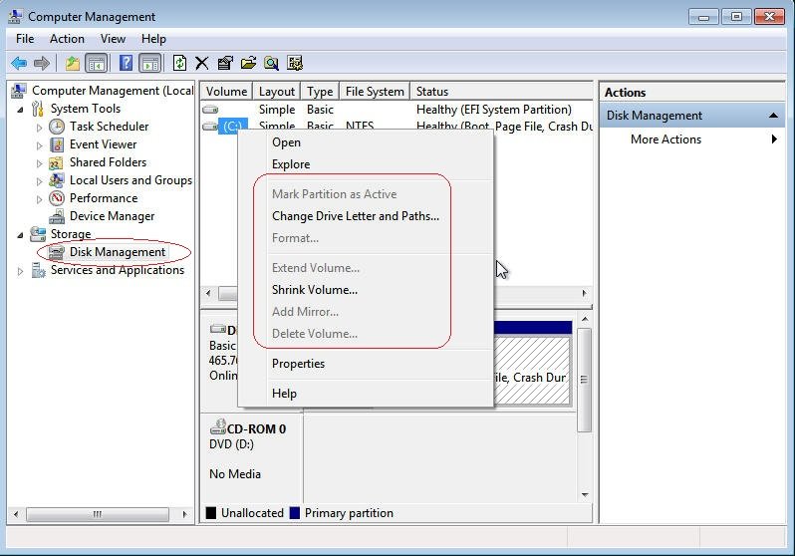Select the Disk Management tree item

(x=118, y=252)
